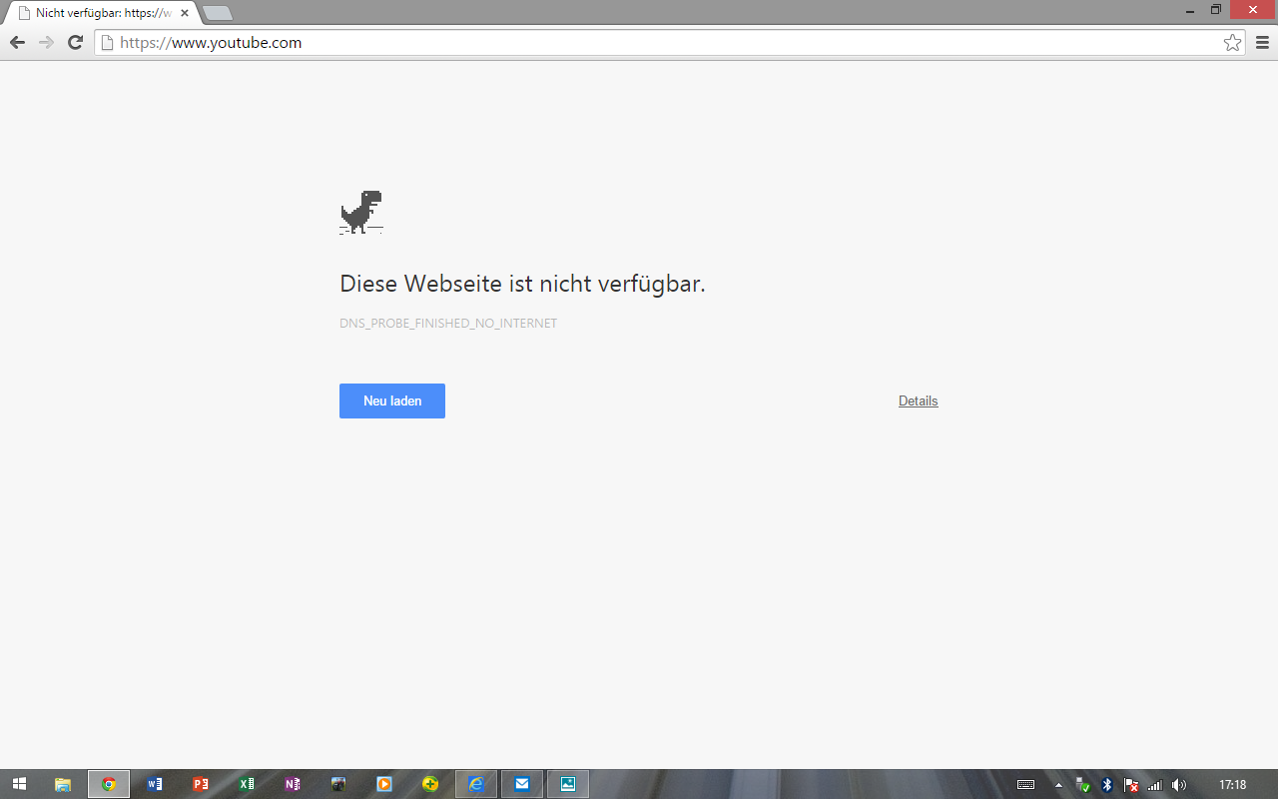Launch Word from the taskbar
Screen dimensions: 1278x799
(155, 784)
